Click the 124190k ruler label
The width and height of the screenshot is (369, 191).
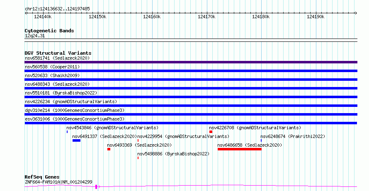click(x=316, y=17)
